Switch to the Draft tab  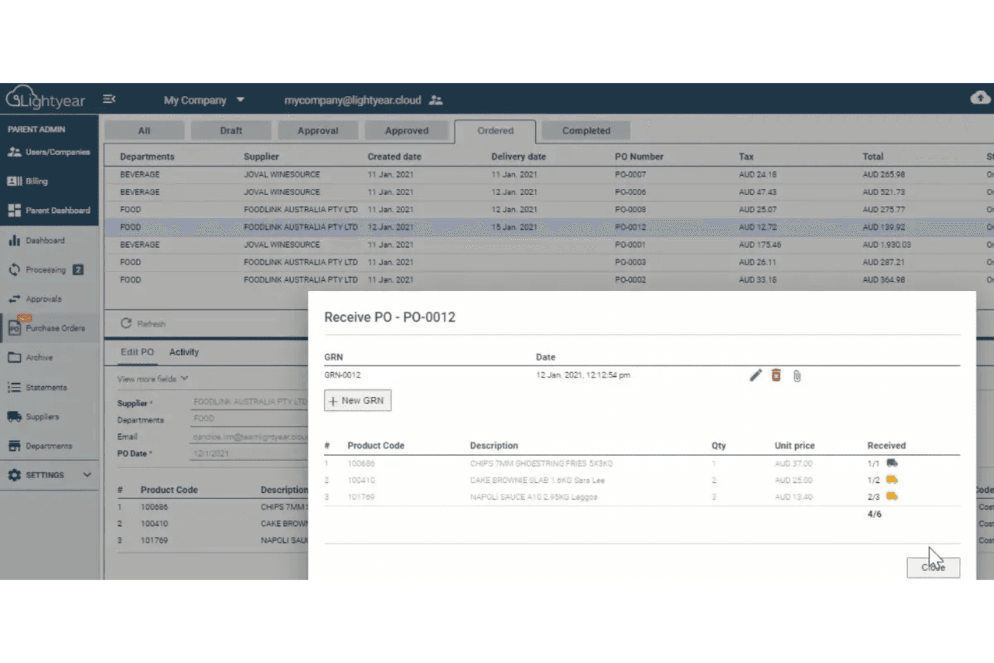[x=231, y=130]
